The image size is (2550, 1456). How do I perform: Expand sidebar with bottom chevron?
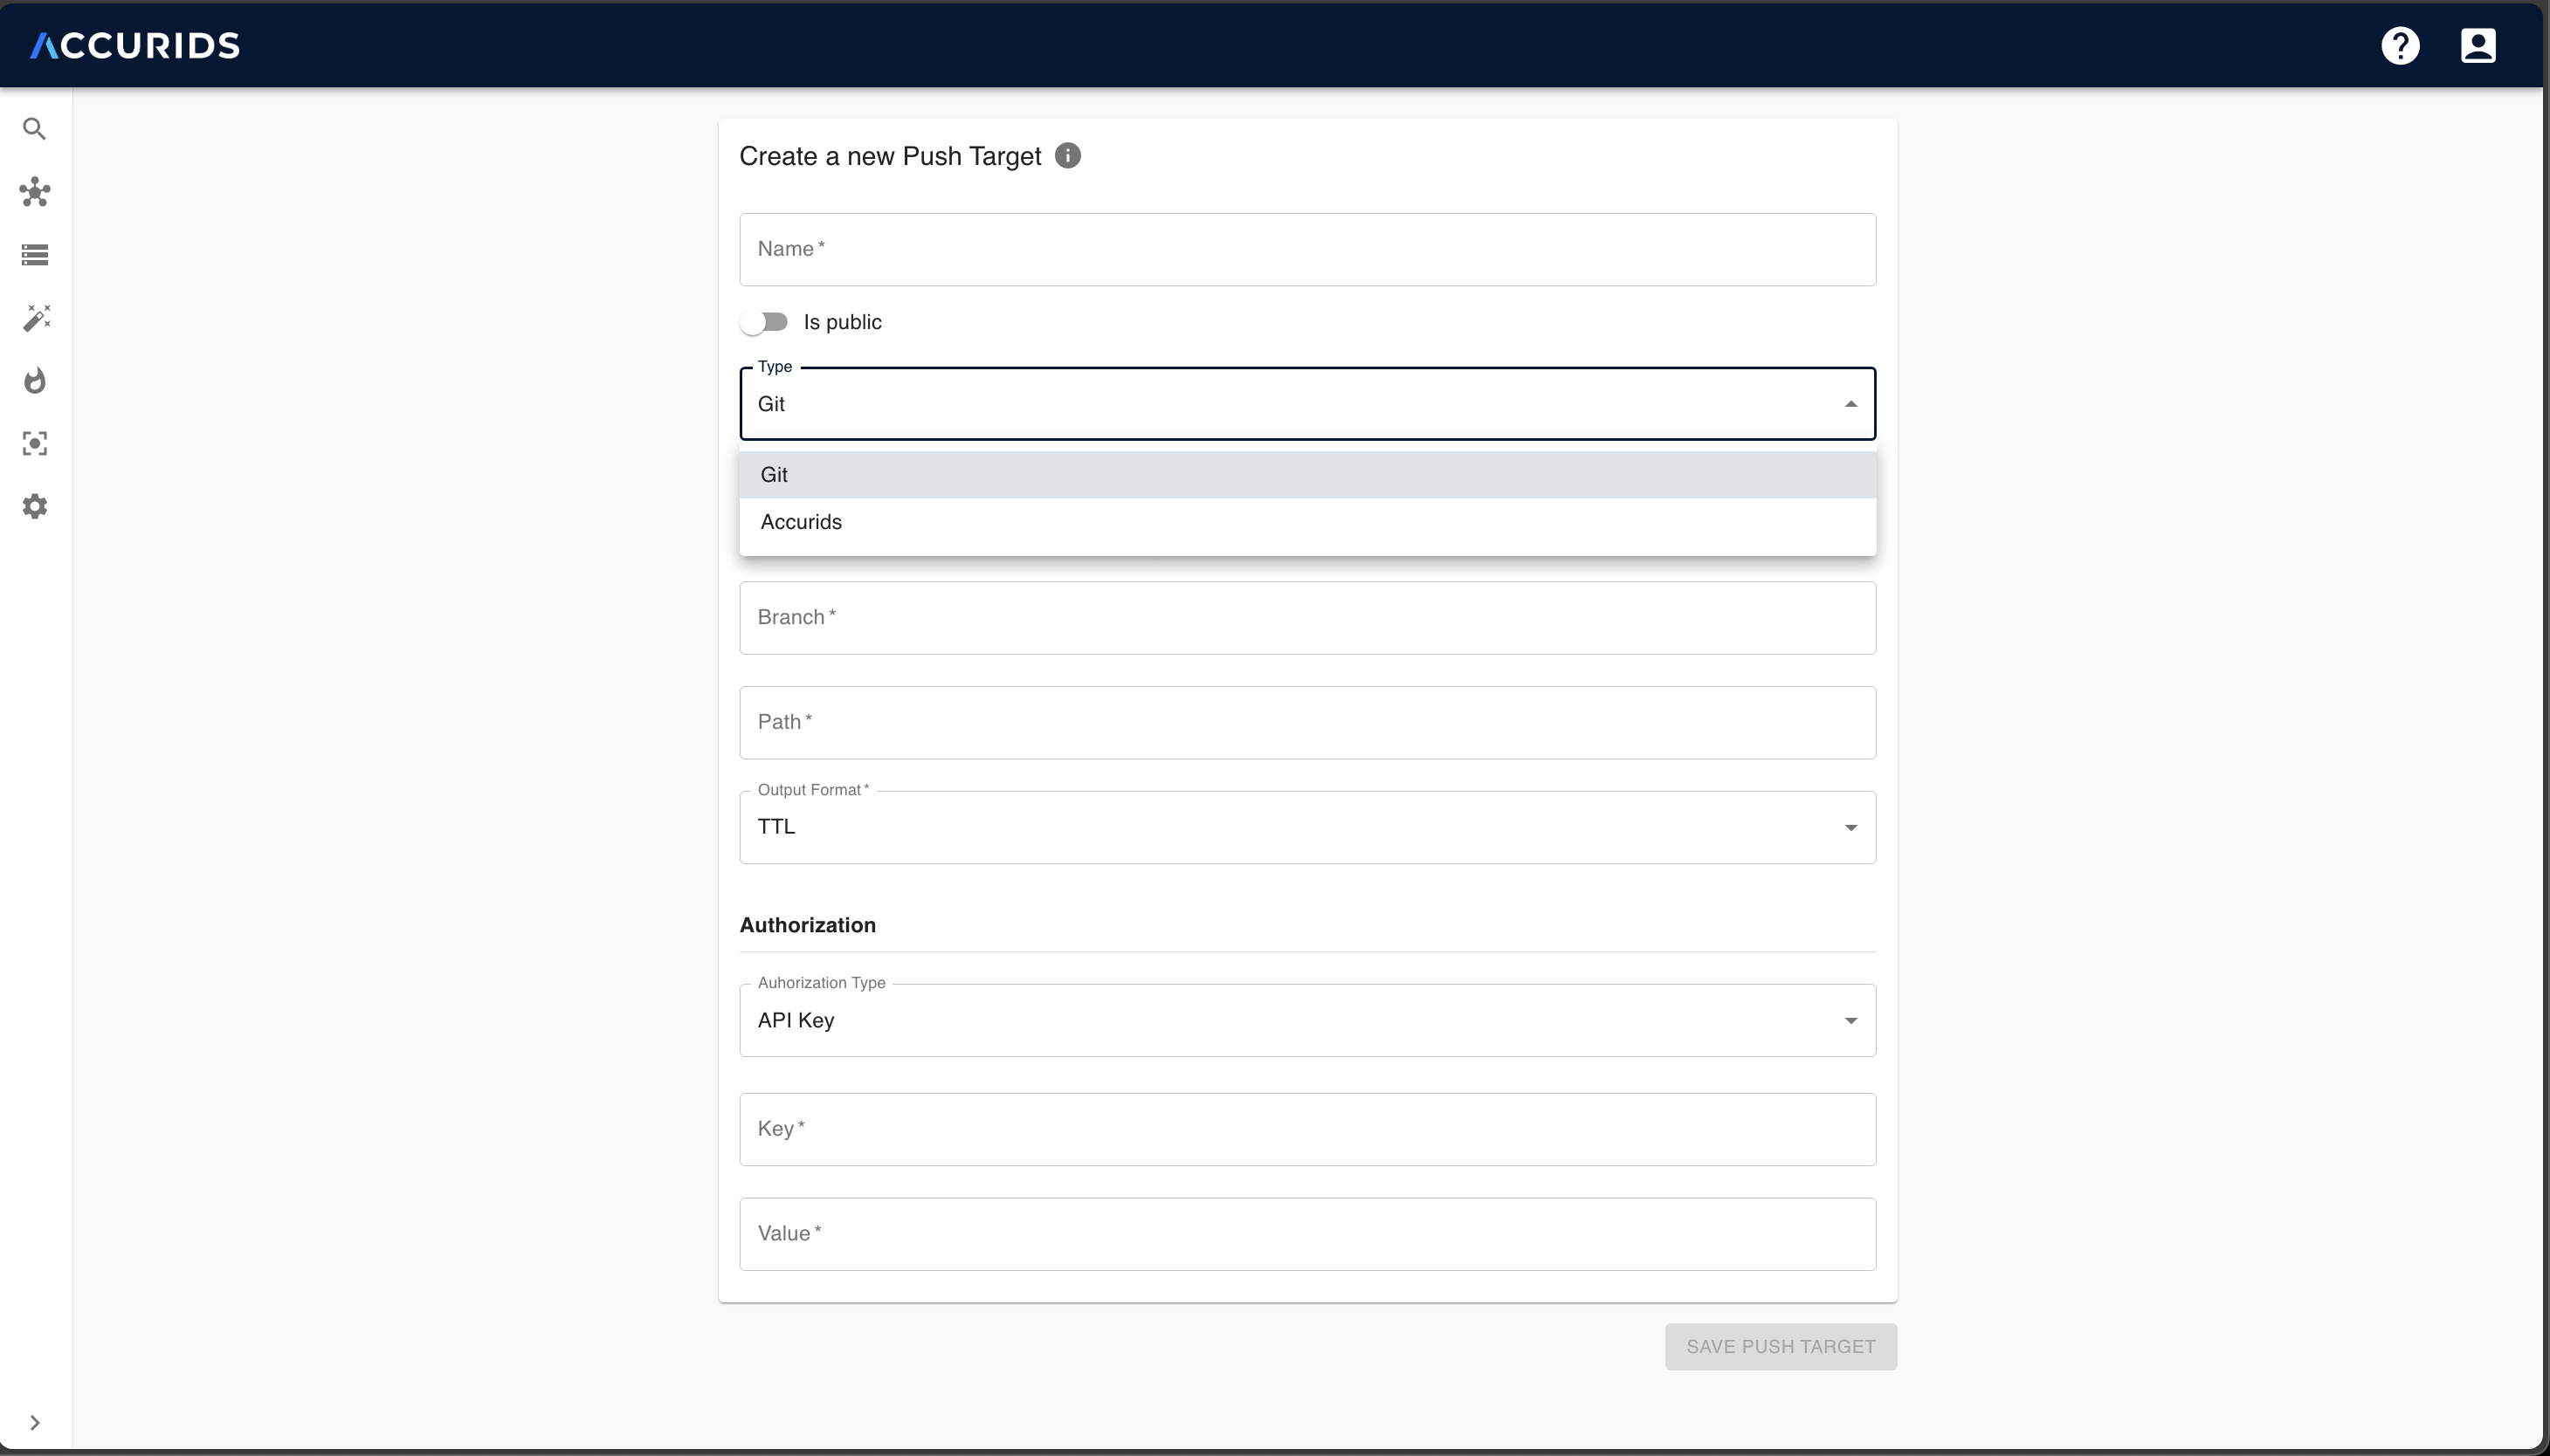pos(35,1422)
